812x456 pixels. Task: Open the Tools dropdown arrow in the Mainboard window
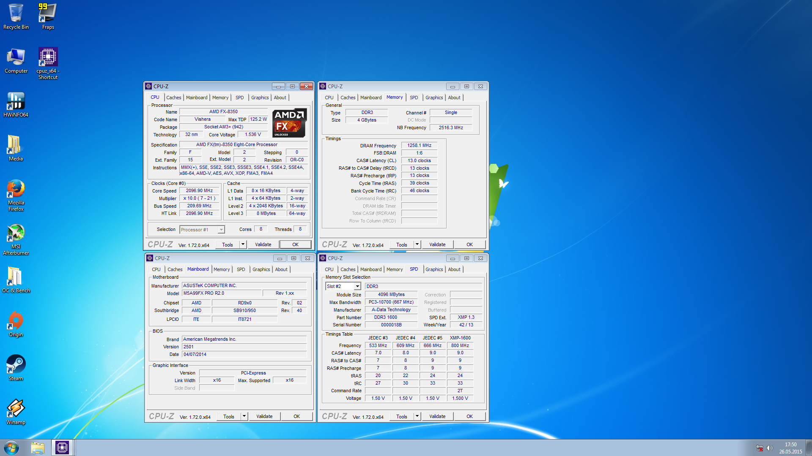point(244,416)
